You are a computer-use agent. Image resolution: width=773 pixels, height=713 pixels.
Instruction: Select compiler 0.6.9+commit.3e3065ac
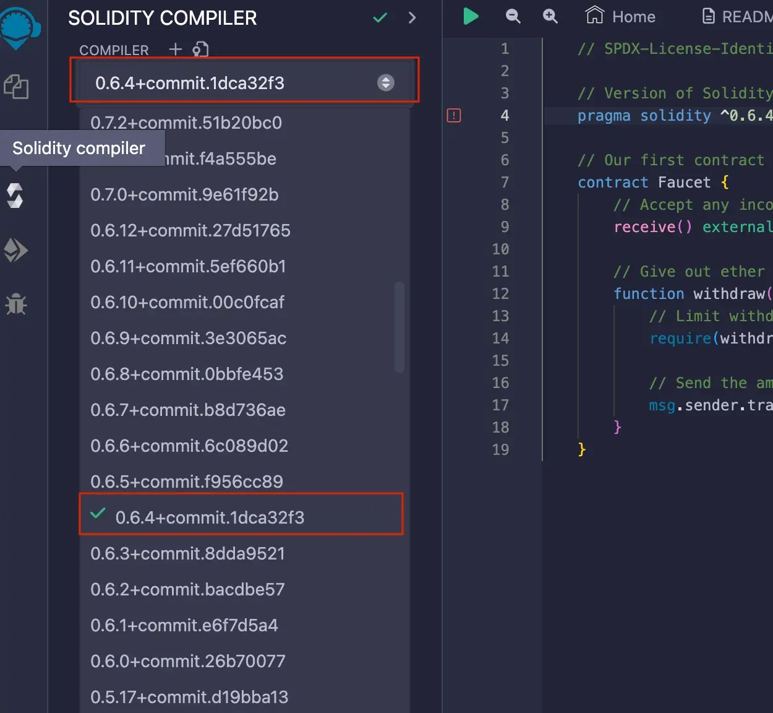(x=244, y=338)
